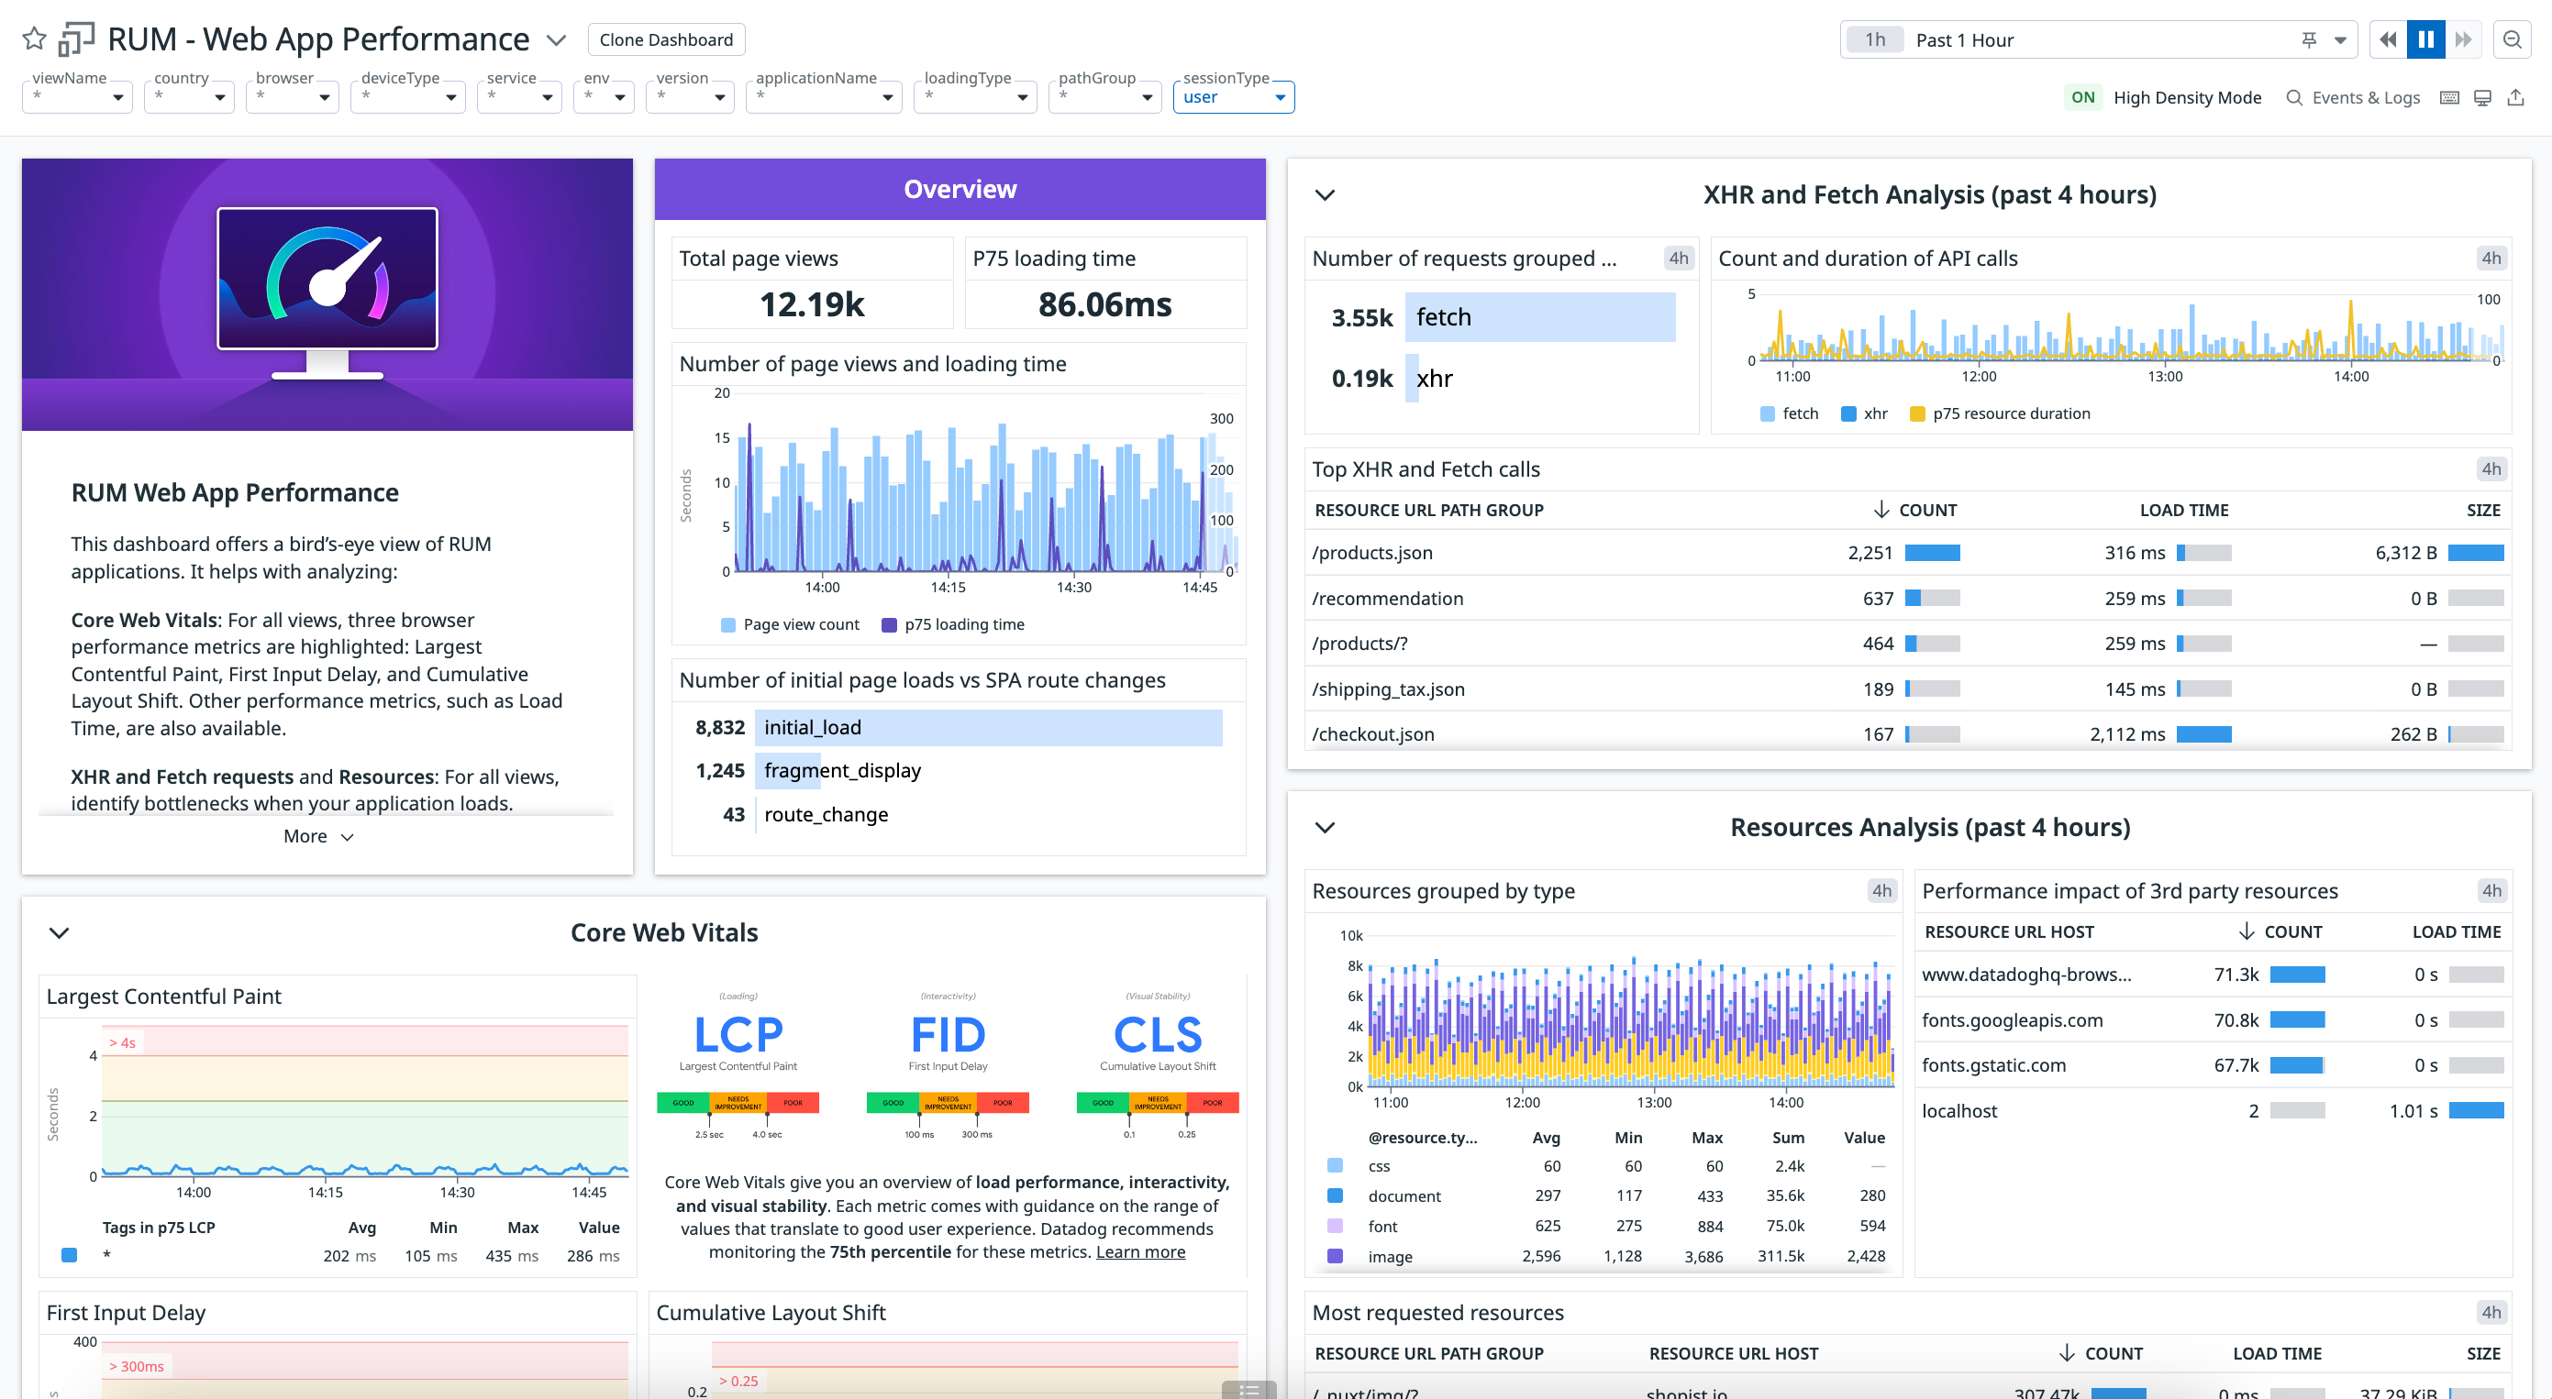Viewport: 2552px width, 1399px height.
Task: Open the Learn more link about Core Web Vitals
Action: click(1139, 1251)
